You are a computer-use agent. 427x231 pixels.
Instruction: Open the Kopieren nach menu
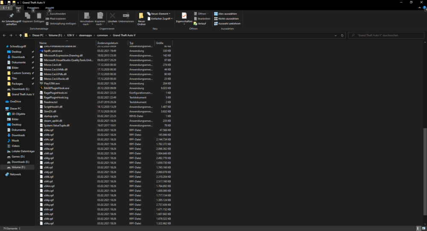click(x=99, y=19)
